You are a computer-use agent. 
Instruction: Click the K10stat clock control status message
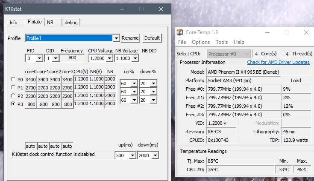tap(63, 155)
